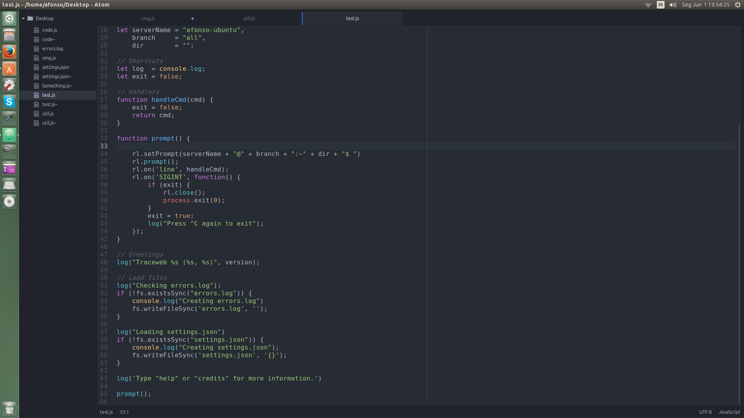Select the test.js tab
Screen dimensions: 744x418
click(x=352, y=18)
